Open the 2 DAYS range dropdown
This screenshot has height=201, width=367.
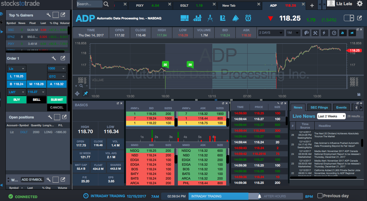271,33
